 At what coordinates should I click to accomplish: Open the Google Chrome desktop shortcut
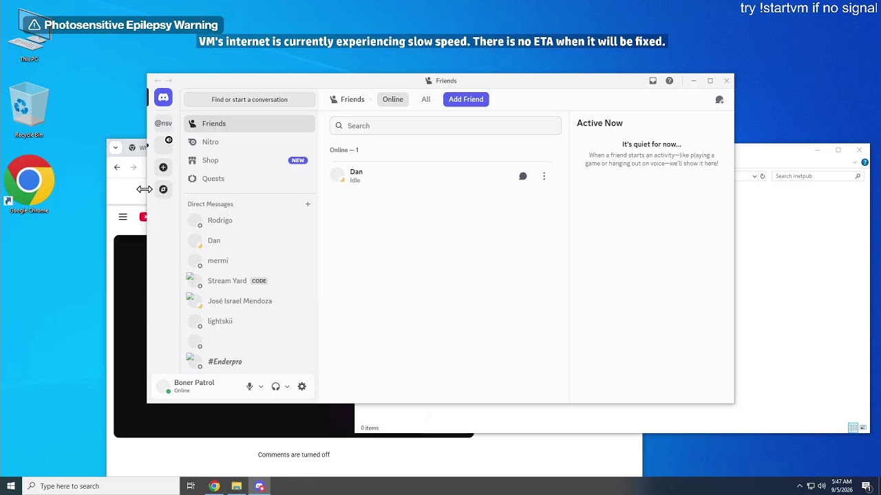29,184
